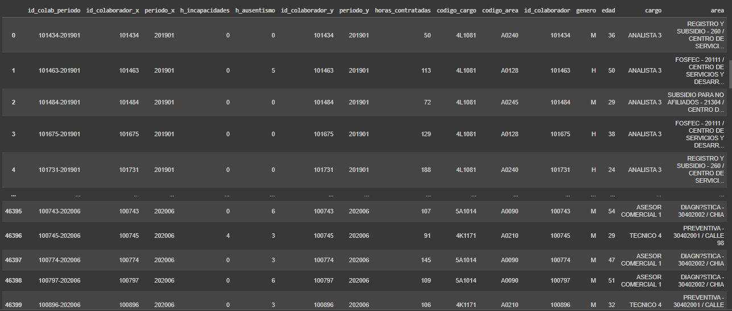The width and height of the screenshot is (732, 311).
Task: Select row index 46396
Action: pyautogui.click(x=14, y=236)
